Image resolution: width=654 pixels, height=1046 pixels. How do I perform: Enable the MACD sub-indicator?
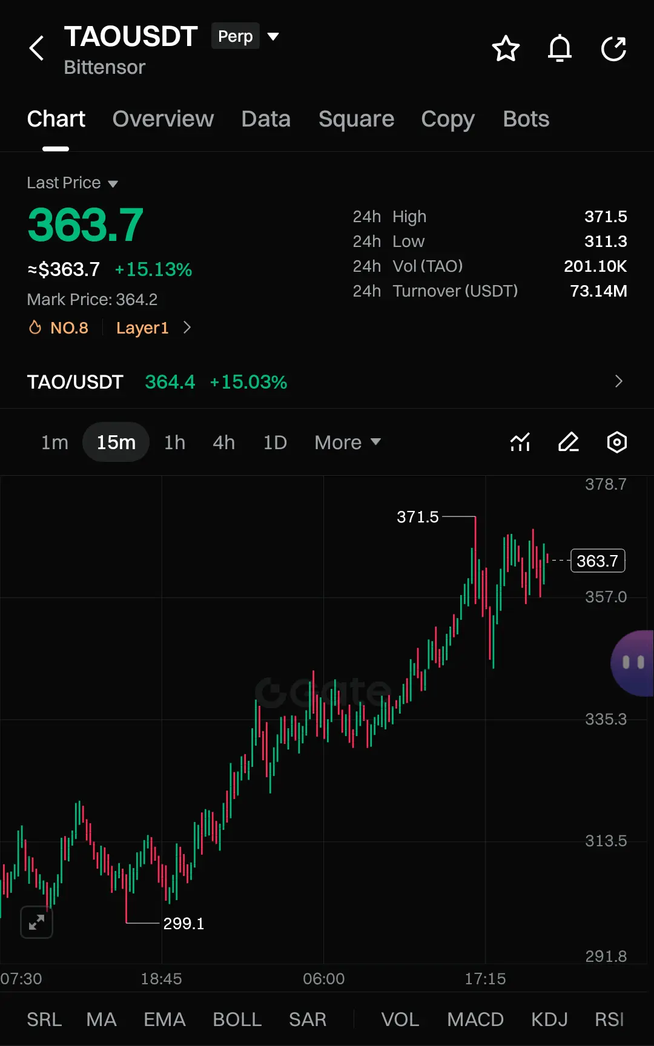tap(475, 1019)
